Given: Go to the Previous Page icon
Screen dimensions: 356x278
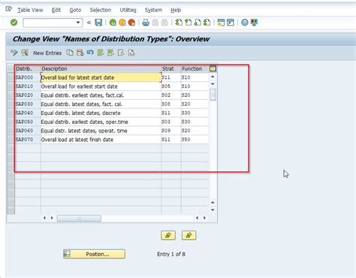Looking at the screenshot, I should [x=188, y=23].
